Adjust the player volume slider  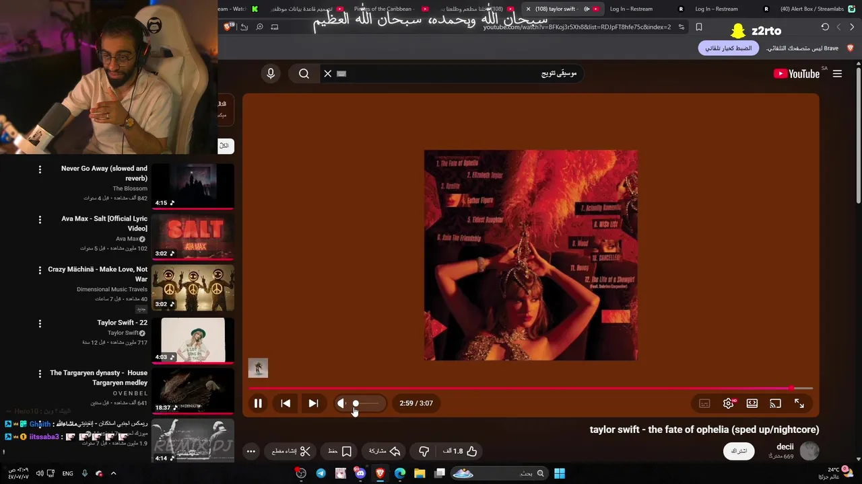point(366,403)
